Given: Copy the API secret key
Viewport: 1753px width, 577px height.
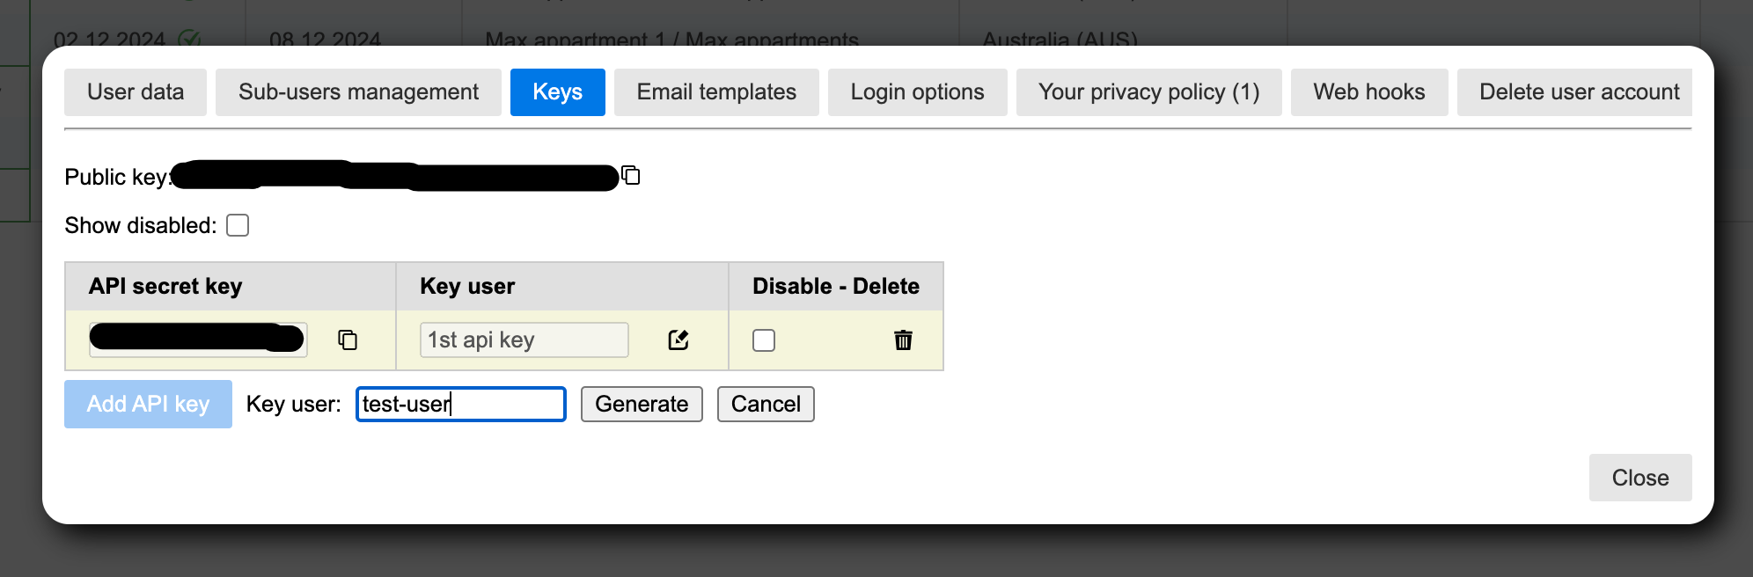Looking at the screenshot, I should pyautogui.click(x=348, y=340).
